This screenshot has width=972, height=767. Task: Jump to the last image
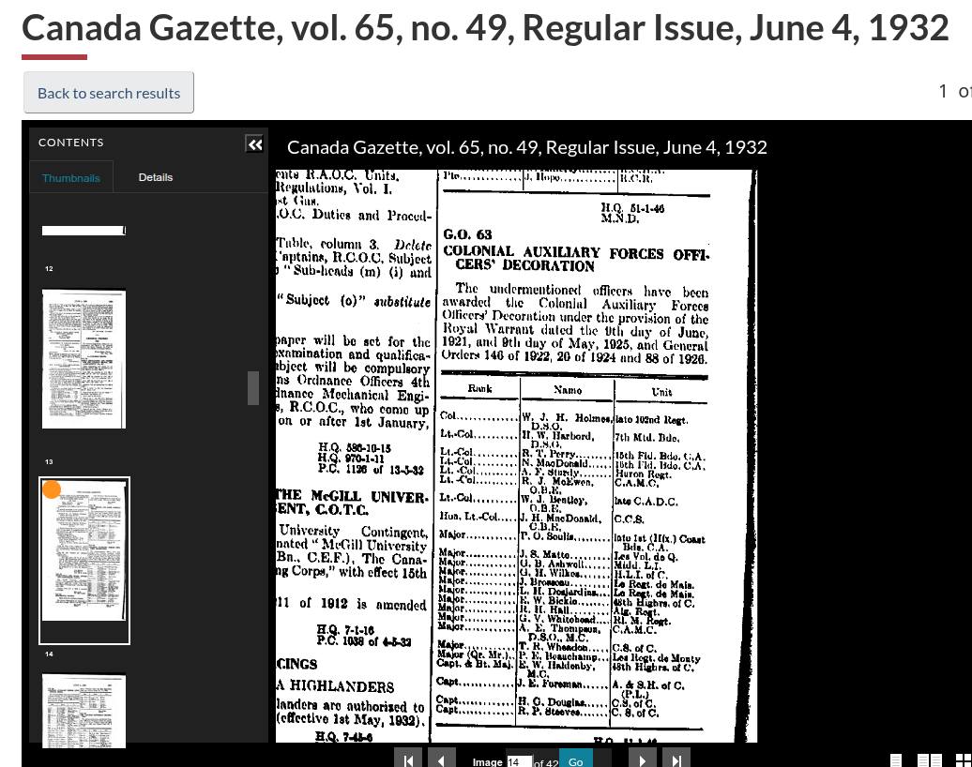[x=676, y=759]
